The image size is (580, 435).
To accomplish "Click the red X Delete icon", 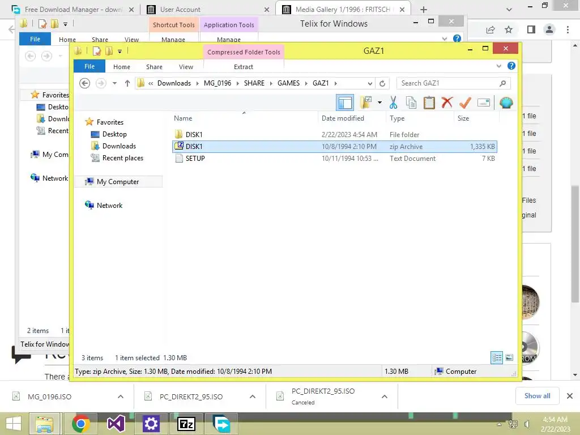I will [x=447, y=102].
